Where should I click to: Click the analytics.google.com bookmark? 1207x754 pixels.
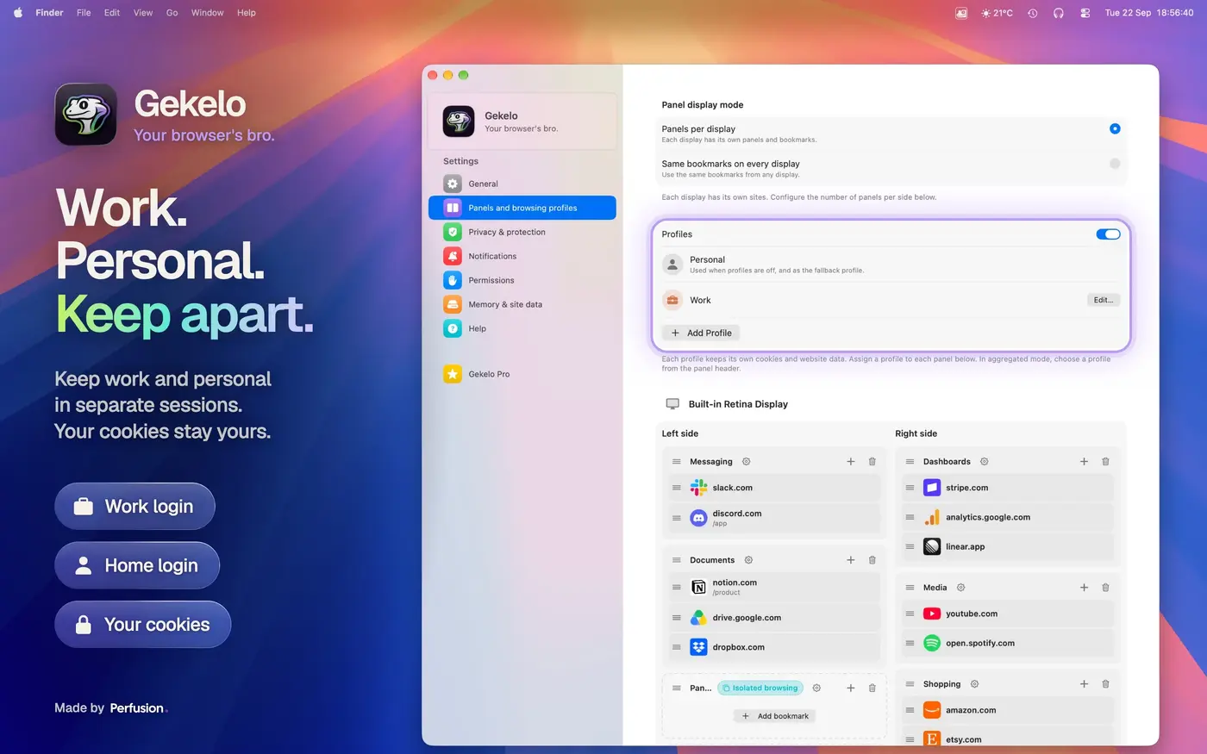pos(1007,517)
